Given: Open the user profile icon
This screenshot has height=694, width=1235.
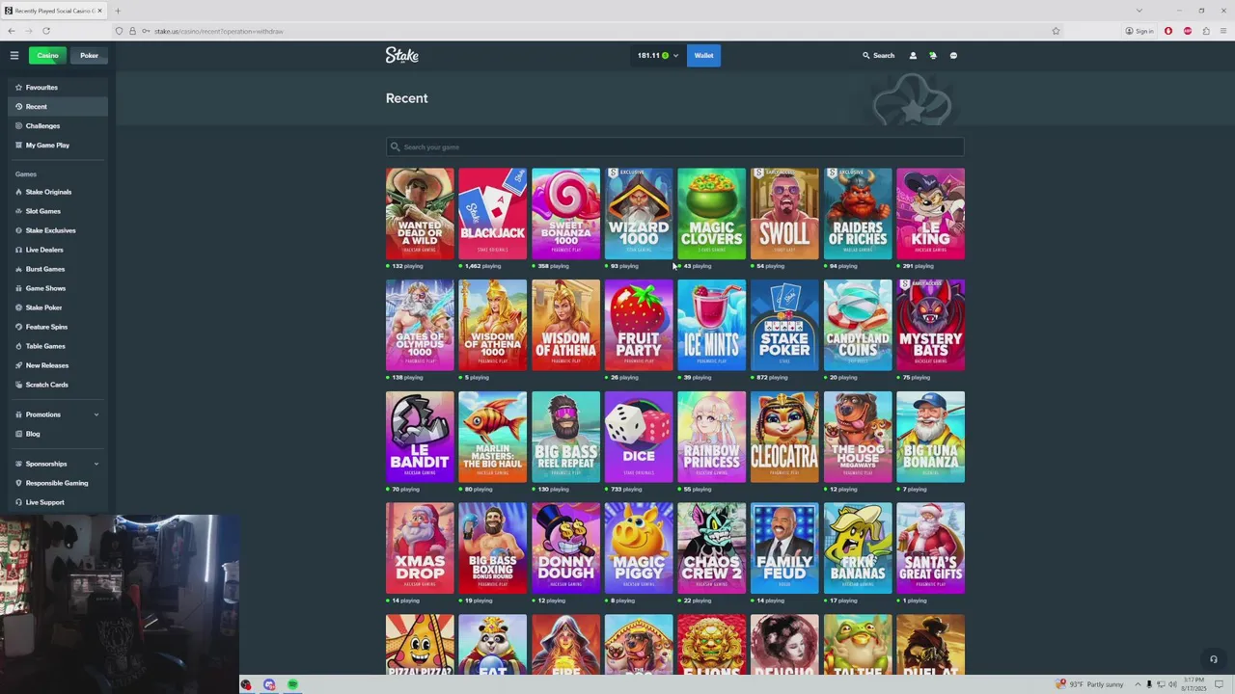Looking at the screenshot, I should click(x=913, y=56).
